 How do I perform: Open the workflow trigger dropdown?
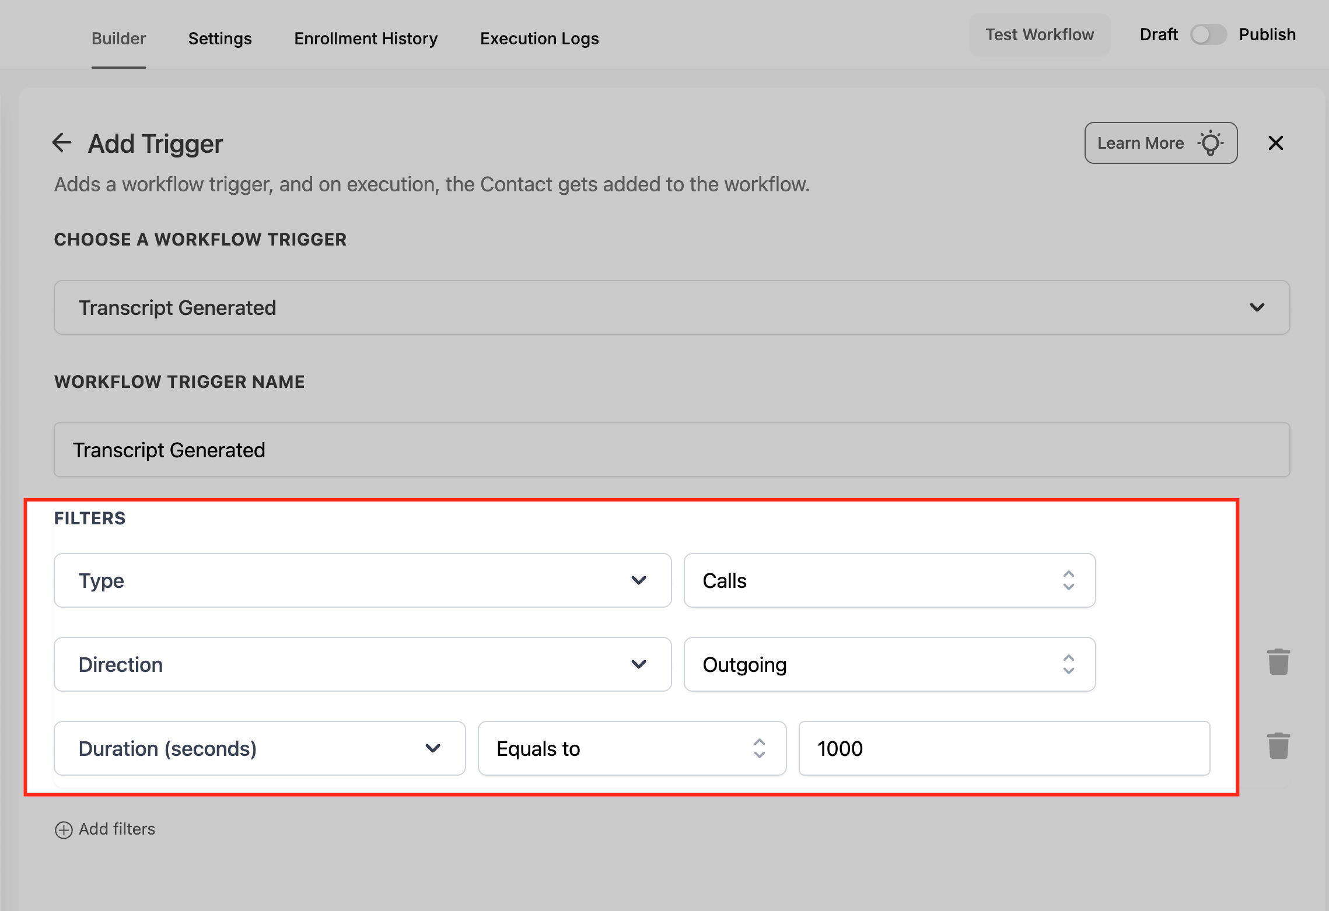671,307
